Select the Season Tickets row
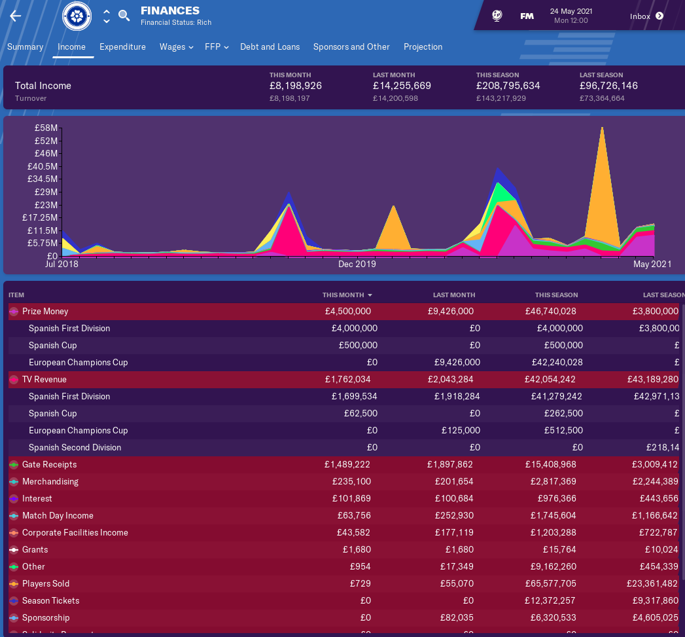The height and width of the screenshot is (637, 685). 50,601
